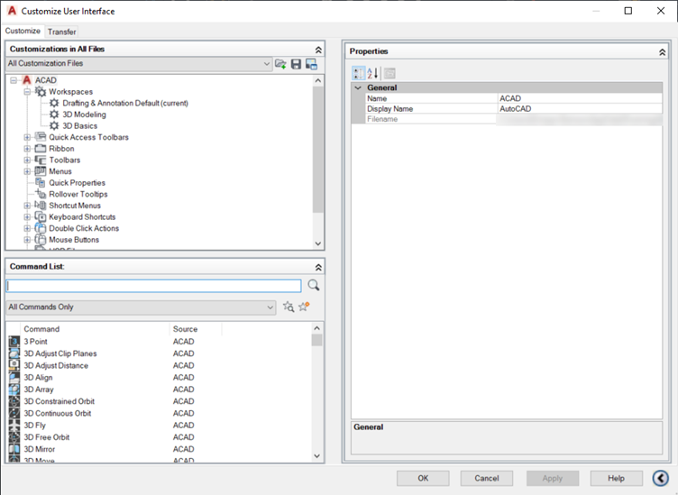Click the 3 Point command icon
The width and height of the screenshot is (678, 495).
point(14,341)
